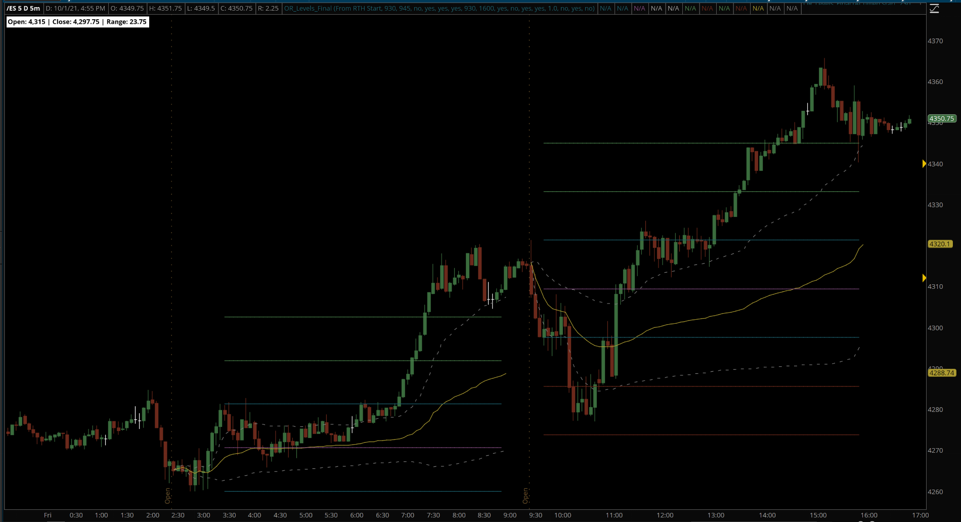Viewport: 961px width, 522px height.
Task: Click the yellow N/A study value
Action: click(x=758, y=9)
